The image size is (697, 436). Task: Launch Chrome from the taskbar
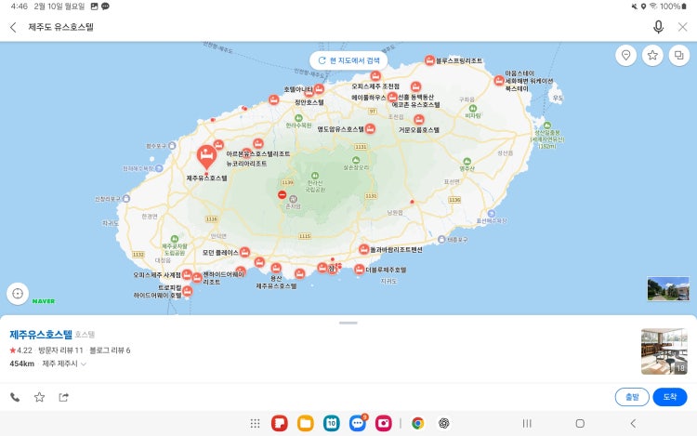pyautogui.click(x=417, y=423)
